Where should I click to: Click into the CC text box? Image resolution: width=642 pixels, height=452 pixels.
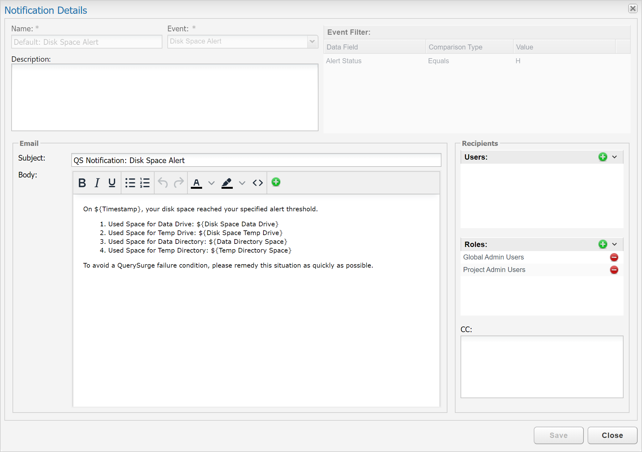[x=542, y=367]
